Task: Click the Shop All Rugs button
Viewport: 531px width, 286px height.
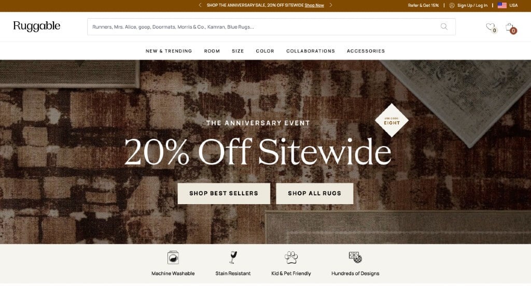Action: coord(315,194)
